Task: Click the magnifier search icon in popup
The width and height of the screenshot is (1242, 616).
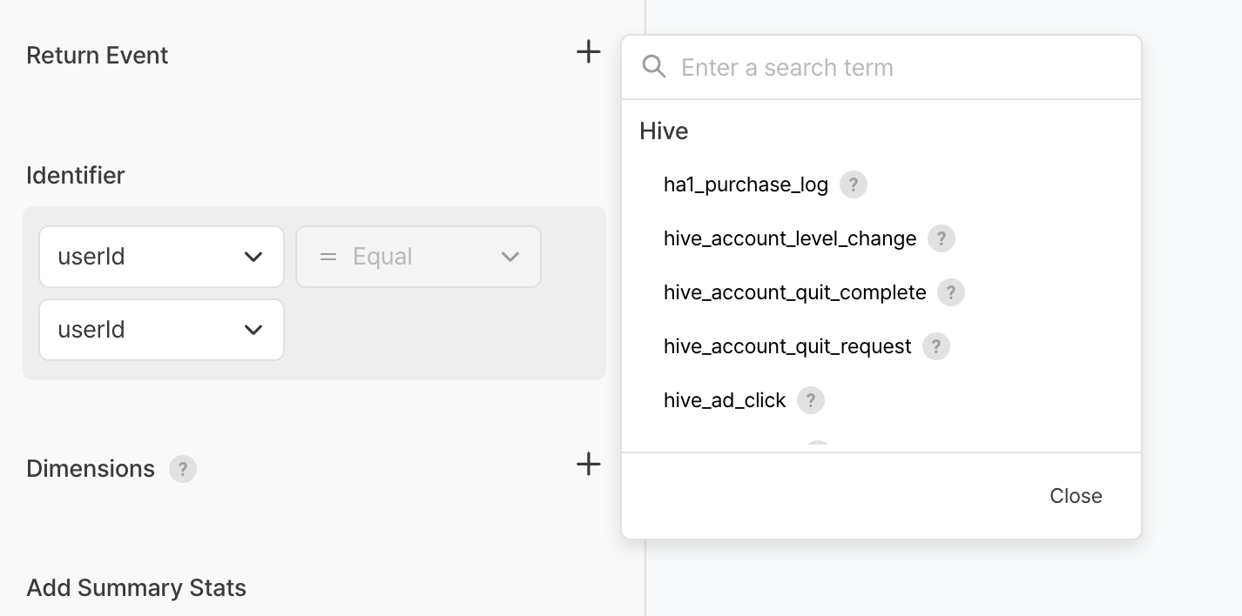Action: (x=654, y=67)
